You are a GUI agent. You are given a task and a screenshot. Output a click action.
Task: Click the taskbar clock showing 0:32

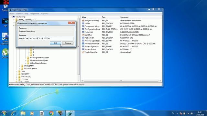pos(200,113)
